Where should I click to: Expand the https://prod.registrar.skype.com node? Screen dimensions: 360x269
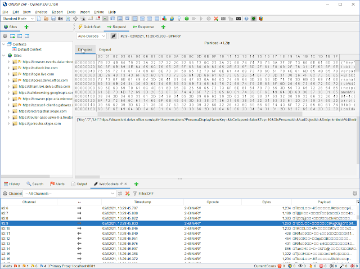point(9,111)
